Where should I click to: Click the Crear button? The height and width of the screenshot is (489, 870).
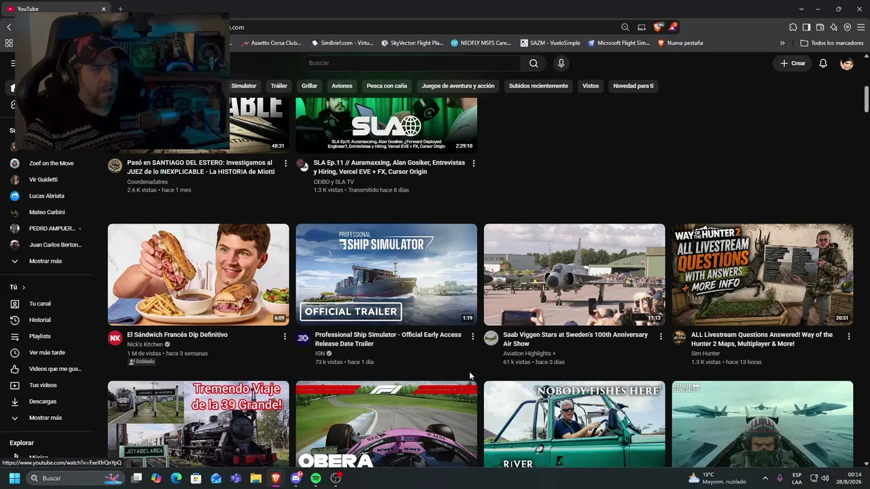(x=793, y=63)
